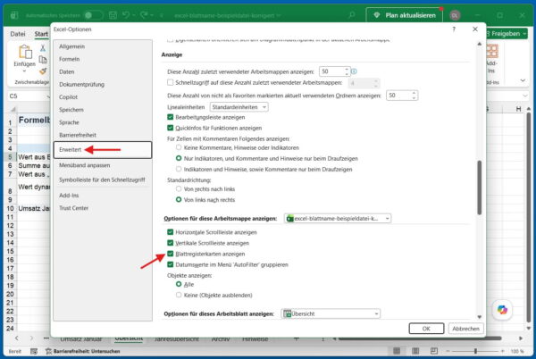
Task: Select Keine Kommentare, Hinweise oder Indikatoren
Action: [179, 147]
